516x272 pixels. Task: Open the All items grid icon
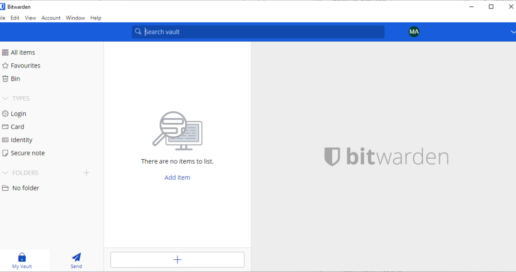[5, 53]
